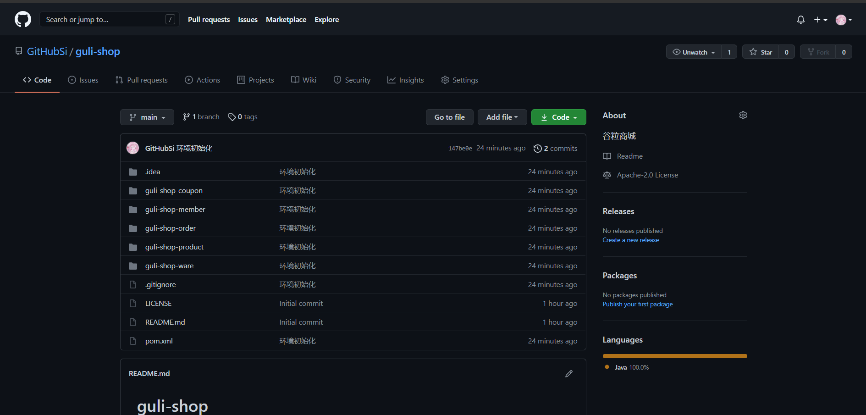Click Explore in the top navigation
The width and height of the screenshot is (866, 415).
[x=327, y=19]
